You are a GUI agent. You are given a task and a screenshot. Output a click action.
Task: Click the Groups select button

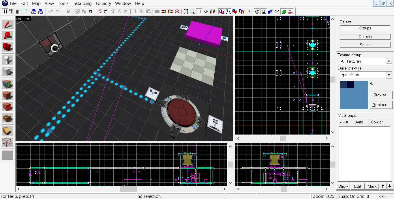[365, 28]
